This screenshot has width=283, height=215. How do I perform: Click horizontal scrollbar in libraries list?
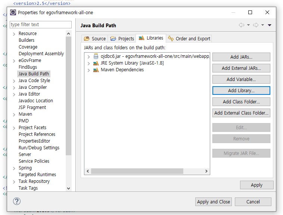(137, 171)
